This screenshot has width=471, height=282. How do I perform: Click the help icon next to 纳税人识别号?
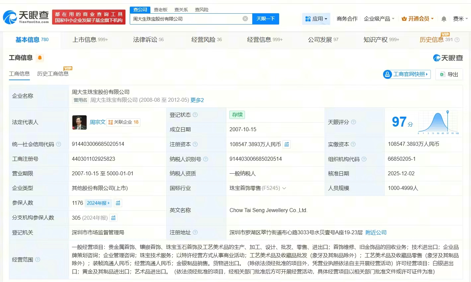[x=205, y=159]
